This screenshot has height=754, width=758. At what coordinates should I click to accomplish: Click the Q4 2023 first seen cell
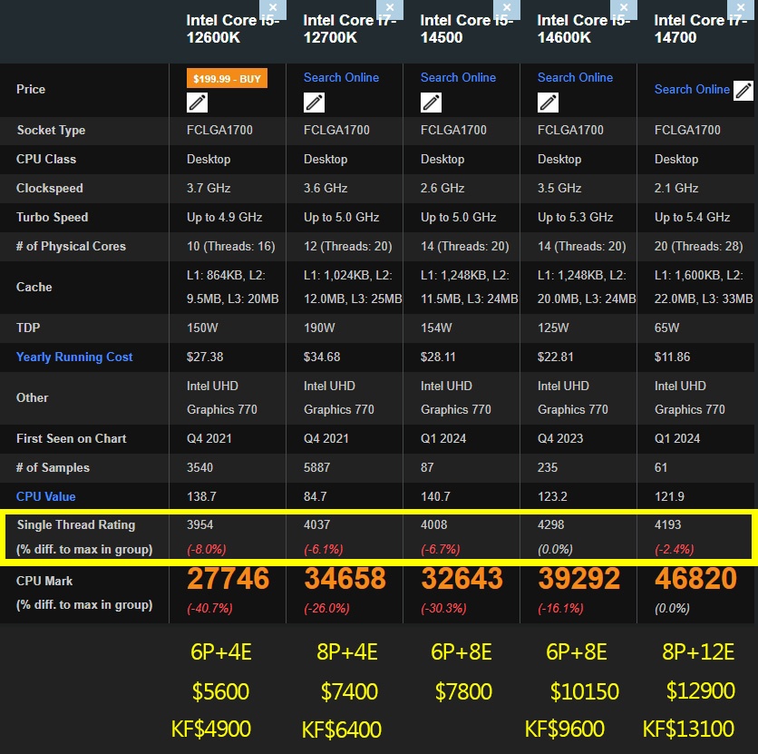click(x=560, y=438)
